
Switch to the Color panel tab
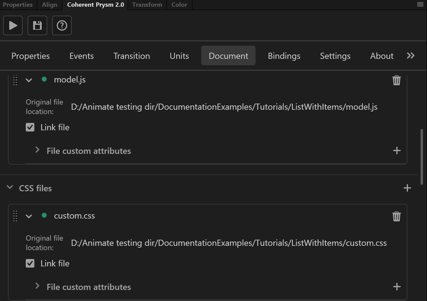[x=179, y=5]
